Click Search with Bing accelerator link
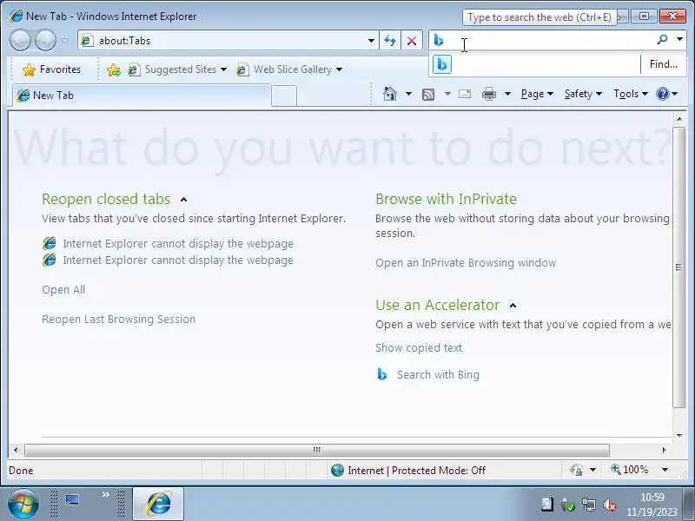This screenshot has height=521, width=695. pos(438,375)
